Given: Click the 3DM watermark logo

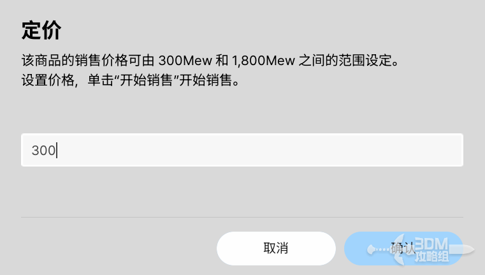Looking at the screenshot, I should (431, 244).
